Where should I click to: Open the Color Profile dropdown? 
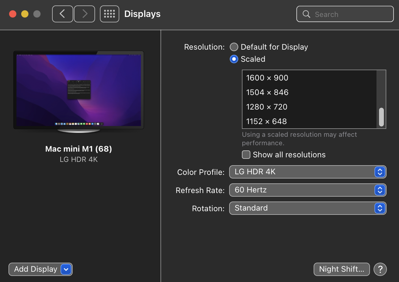pyautogui.click(x=308, y=172)
